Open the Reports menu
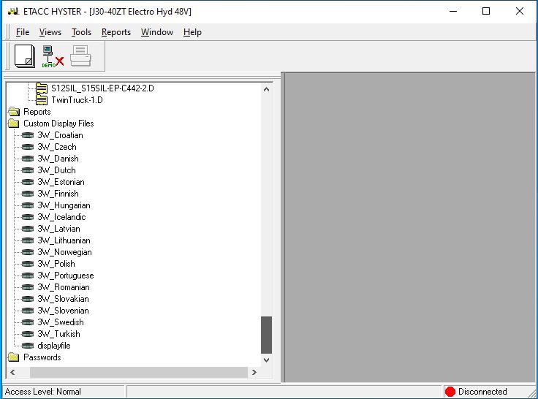538x399 pixels. (x=116, y=32)
